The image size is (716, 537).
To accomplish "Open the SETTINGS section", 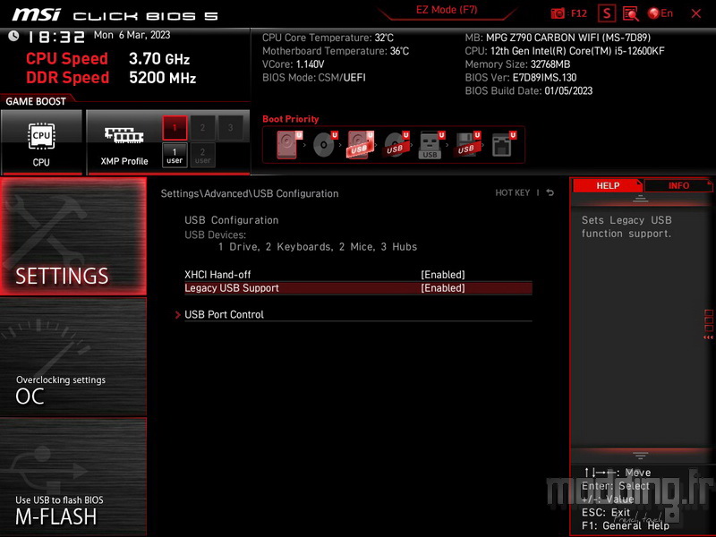I will (x=73, y=236).
